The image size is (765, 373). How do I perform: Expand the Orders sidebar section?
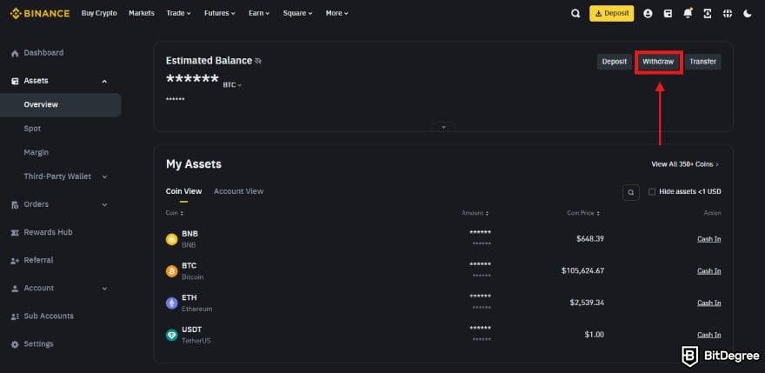click(x=104, y=204)
